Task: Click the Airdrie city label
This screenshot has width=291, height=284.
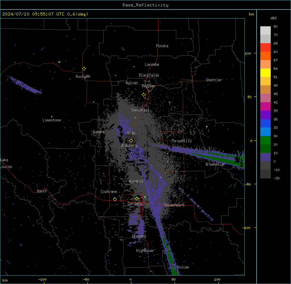Action: click(136, 181)
